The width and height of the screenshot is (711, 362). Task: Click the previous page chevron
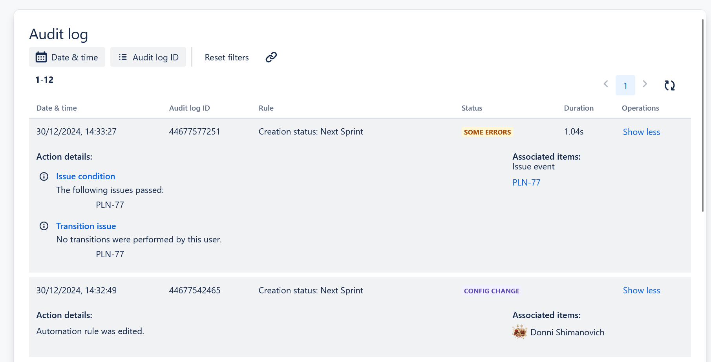(606, 84)
